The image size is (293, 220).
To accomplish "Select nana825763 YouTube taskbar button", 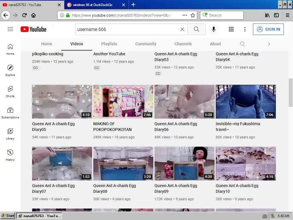I will coord(39,216).
